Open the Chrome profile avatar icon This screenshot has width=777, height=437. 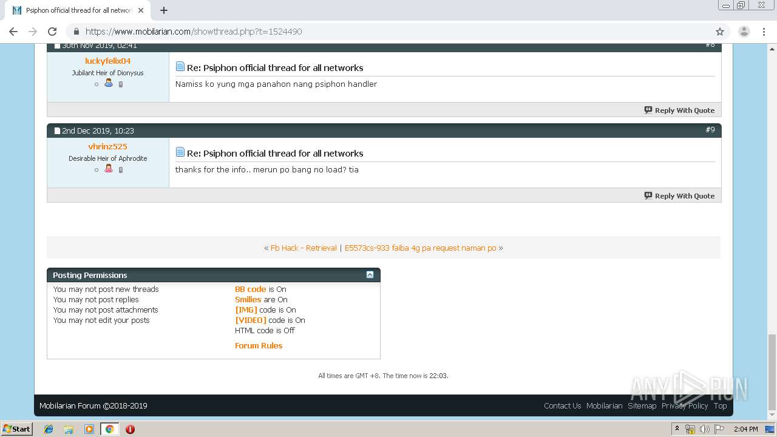744,32
